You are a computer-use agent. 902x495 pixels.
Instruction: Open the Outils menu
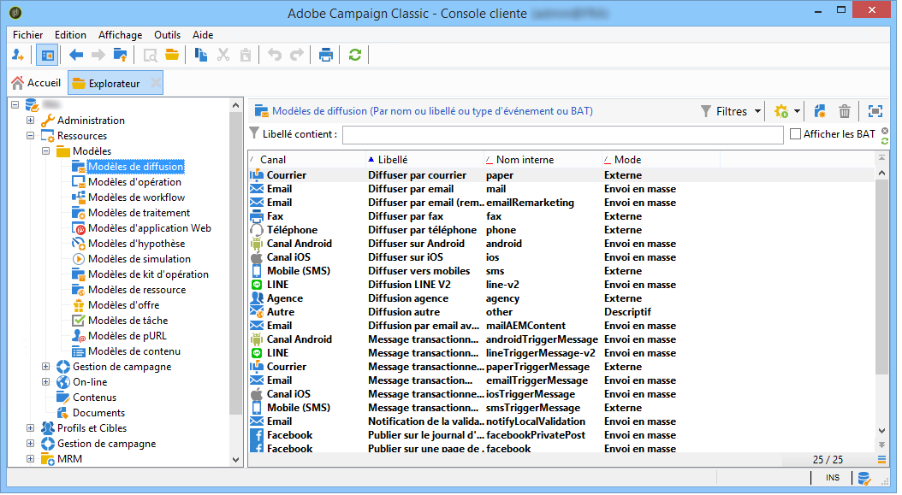[167, 35]
